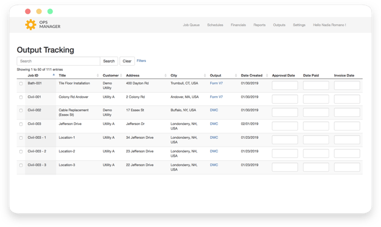
Task: Click the green maximize window button
Action: [50, 12]
